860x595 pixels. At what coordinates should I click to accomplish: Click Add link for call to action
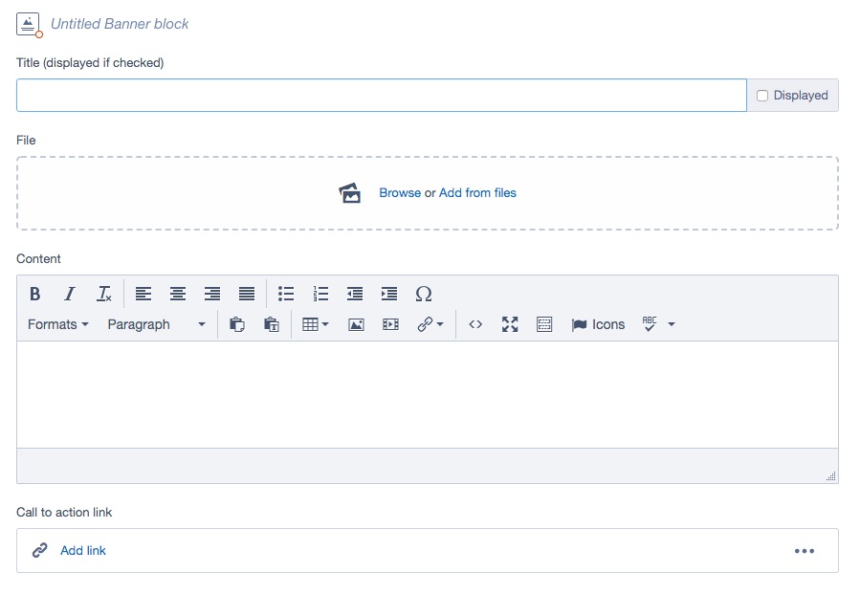pos(83,551)
